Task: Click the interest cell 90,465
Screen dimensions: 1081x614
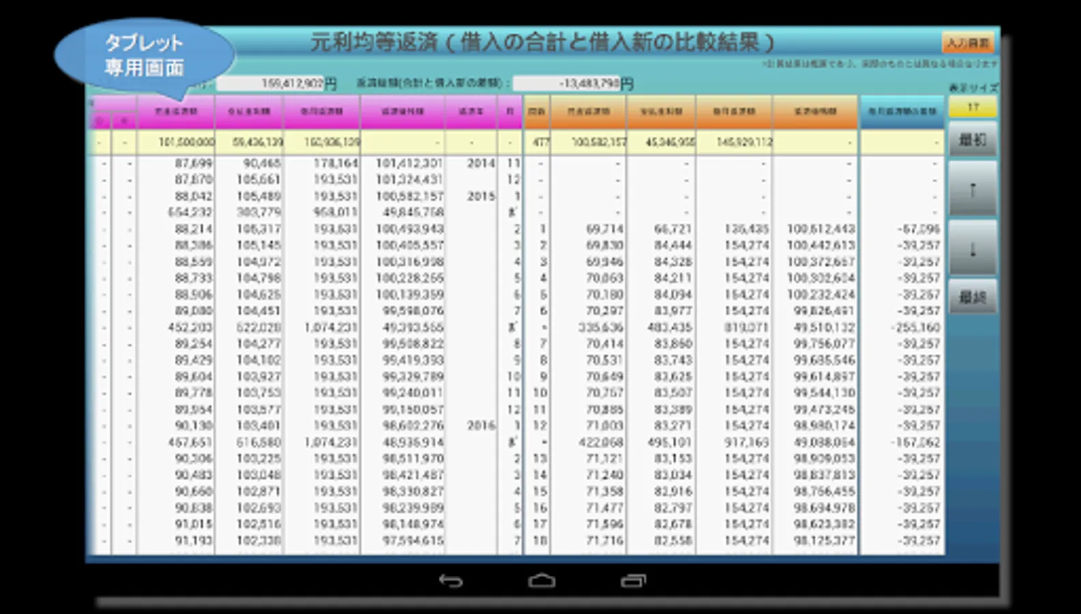Action: point(261,164)
